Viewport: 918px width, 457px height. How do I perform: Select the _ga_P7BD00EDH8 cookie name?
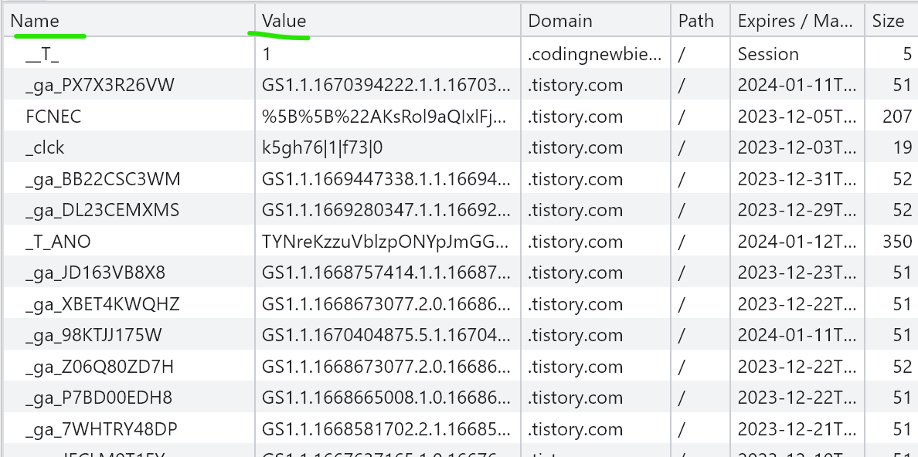click(99, 398)
